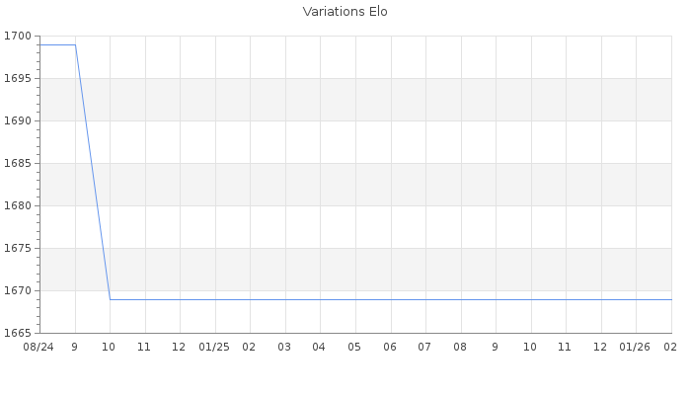Click the 04 month label on x-axis
The image size is (691, 395).
click(319, 348)
